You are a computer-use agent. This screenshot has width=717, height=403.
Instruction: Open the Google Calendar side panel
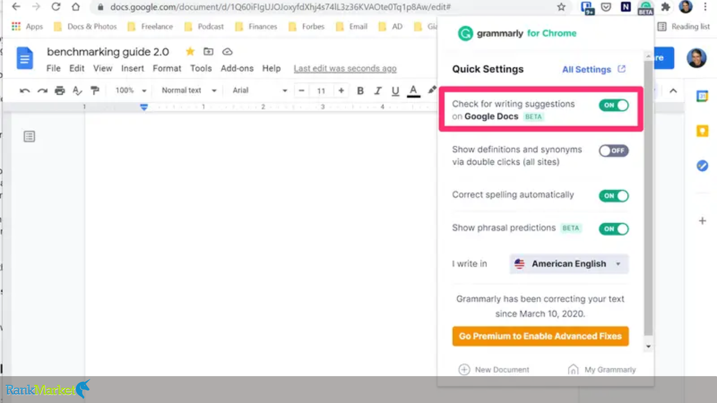702,96
